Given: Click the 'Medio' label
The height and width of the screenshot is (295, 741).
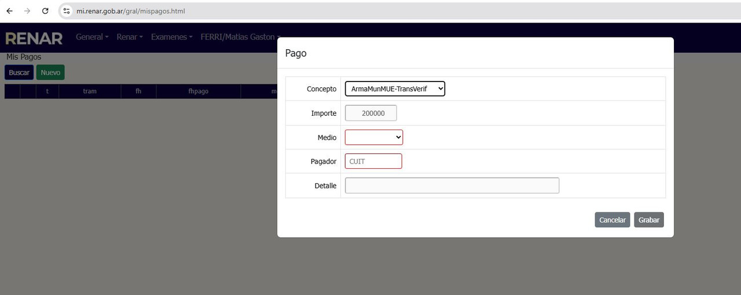Looking at the screenshot, I should coord(327,138).
